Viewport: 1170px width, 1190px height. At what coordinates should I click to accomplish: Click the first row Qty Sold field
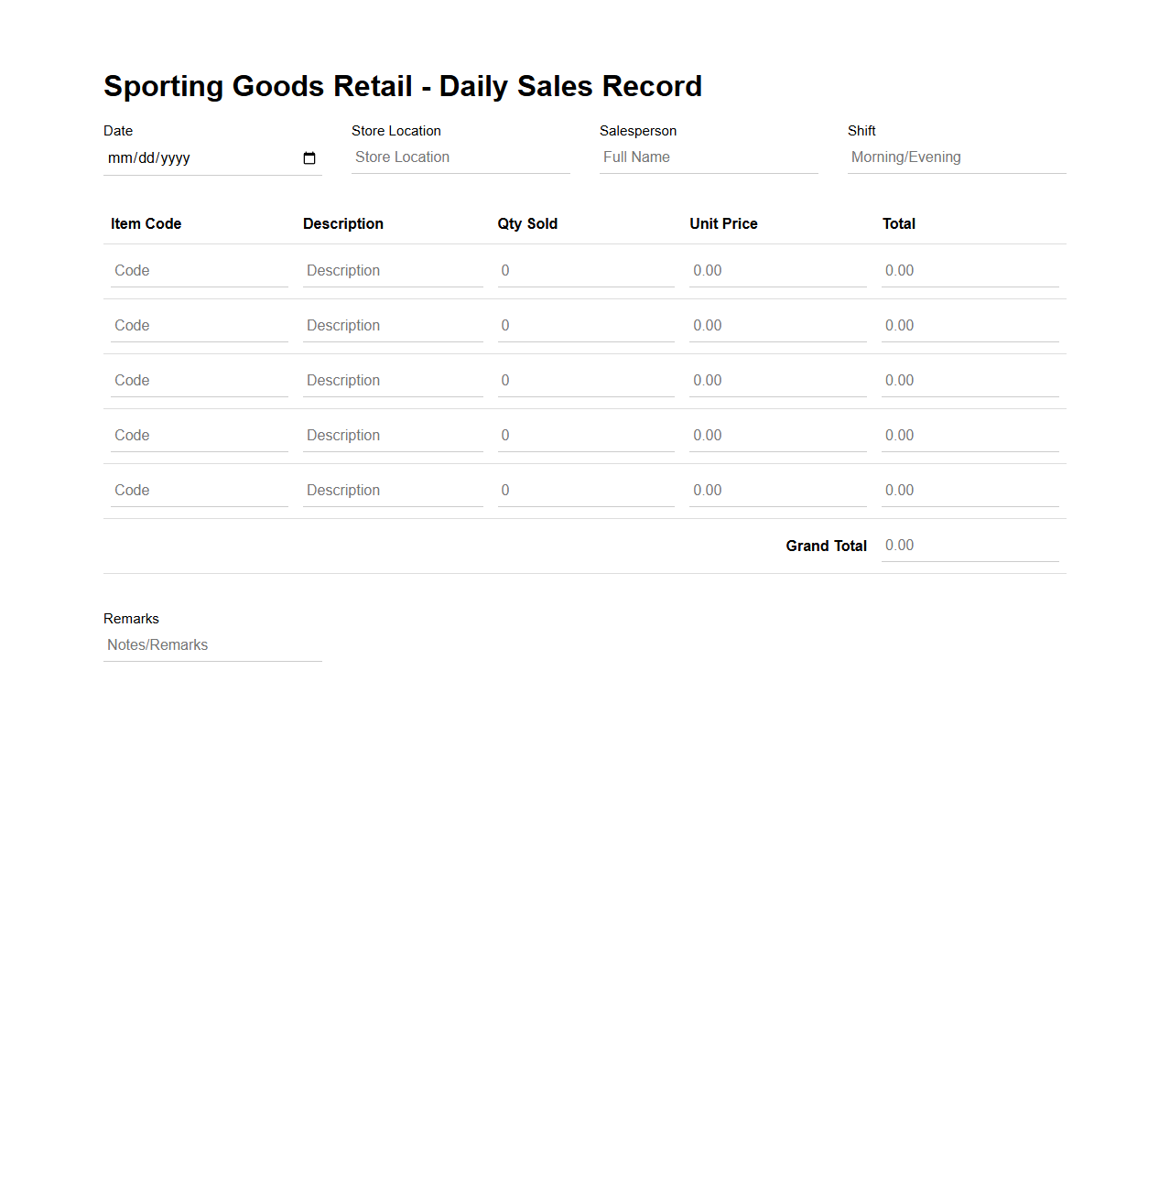tap(584, 270)
